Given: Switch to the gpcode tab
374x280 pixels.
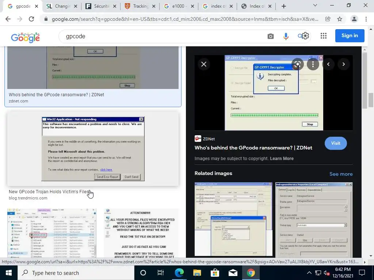Looking at the screenshot, I should point(23,6).
